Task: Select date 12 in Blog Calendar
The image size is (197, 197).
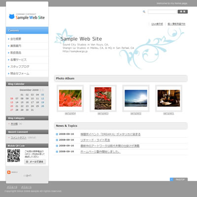Action: (x=43, y=98)
